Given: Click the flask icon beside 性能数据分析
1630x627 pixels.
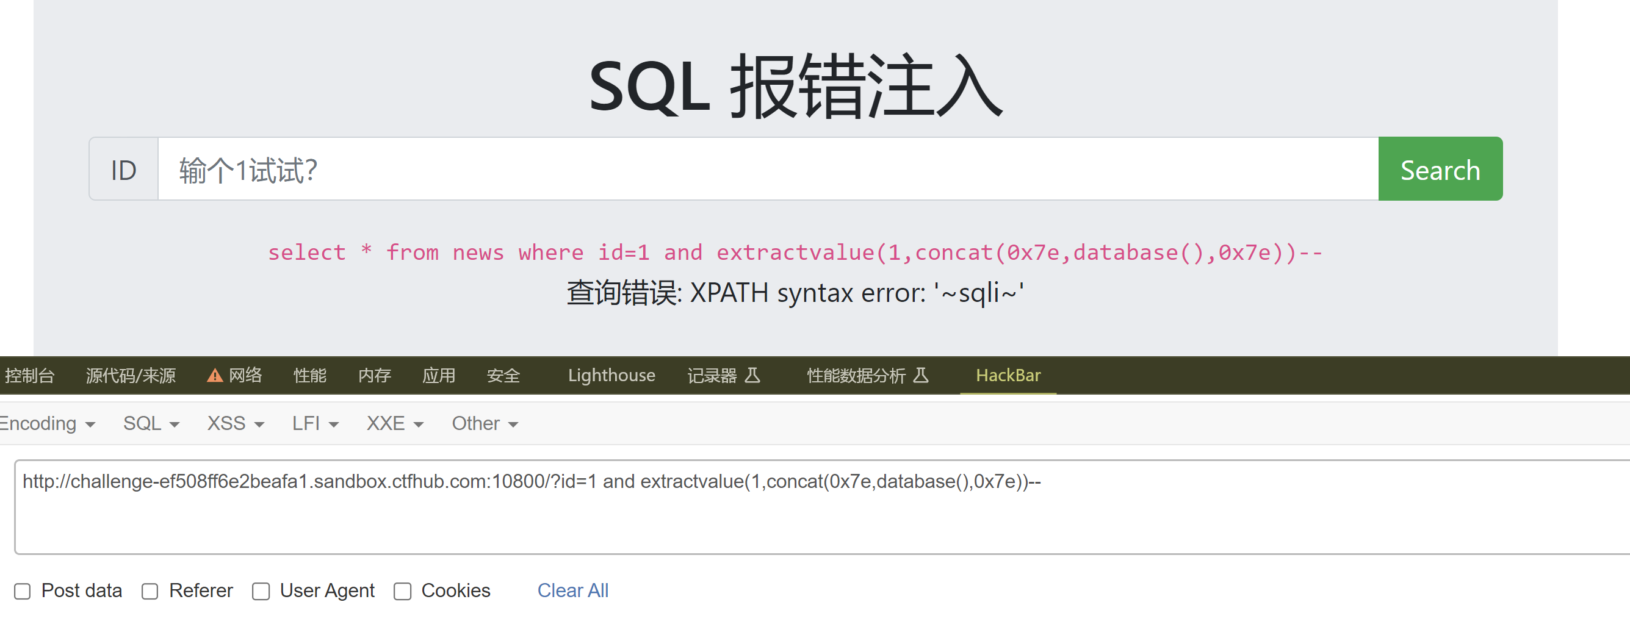Looking at the screenshot, I should (x=921, y=375).
